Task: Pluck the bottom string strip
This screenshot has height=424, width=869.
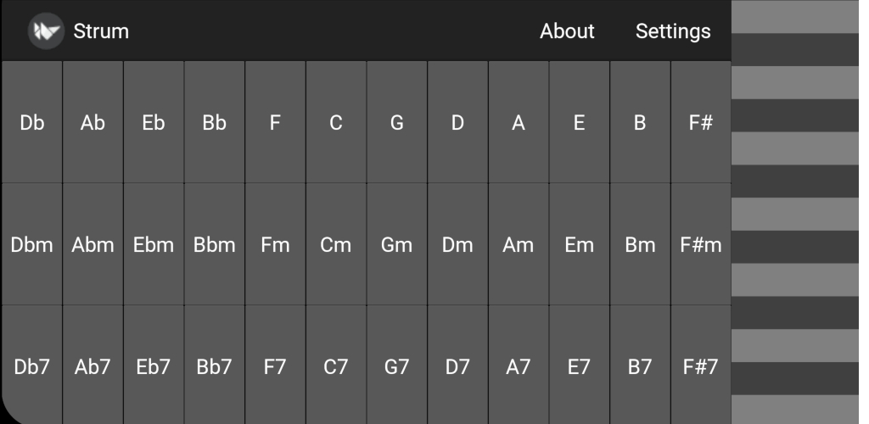Action: coord(799,410)
